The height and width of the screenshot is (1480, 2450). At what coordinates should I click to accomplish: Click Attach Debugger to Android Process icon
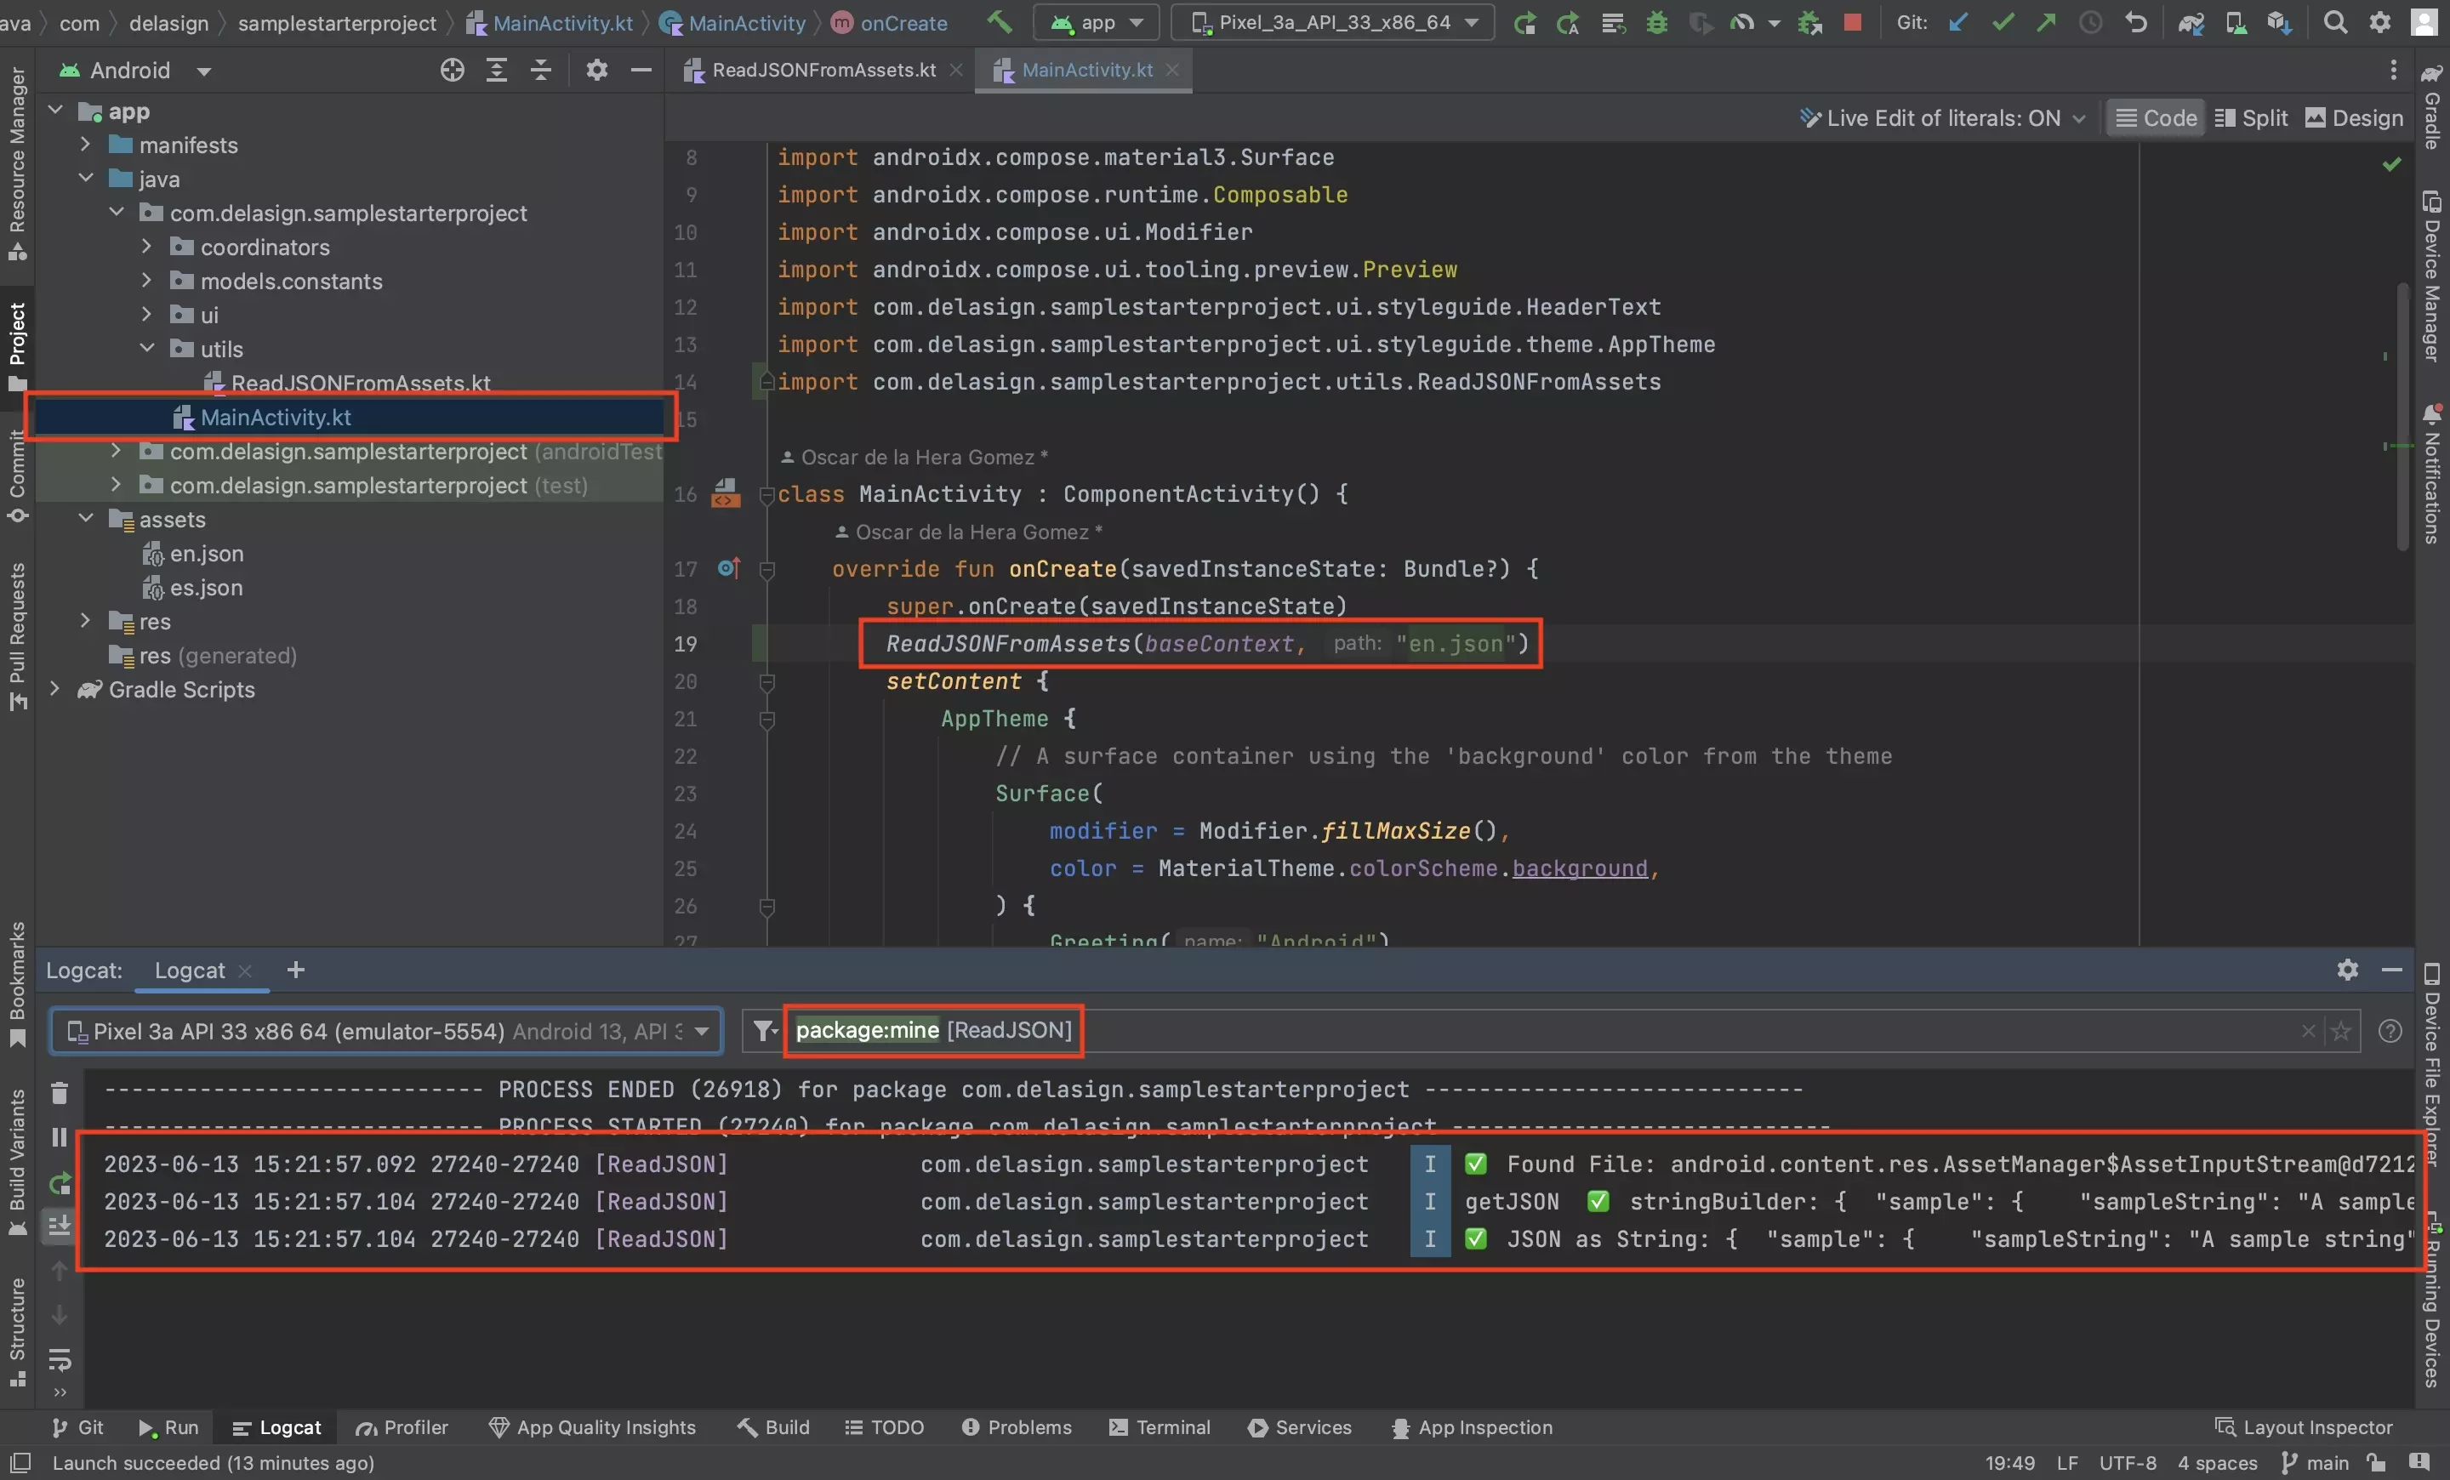(1809, 22)
